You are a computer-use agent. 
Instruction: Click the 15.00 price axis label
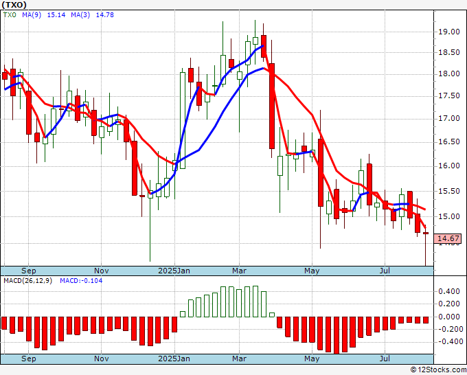point(449,216)
